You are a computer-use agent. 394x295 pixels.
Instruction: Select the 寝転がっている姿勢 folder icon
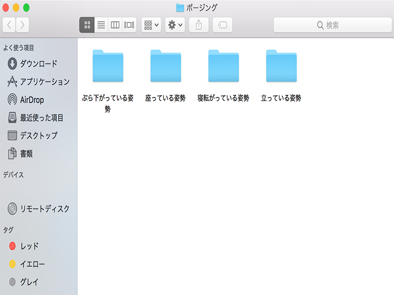[x=224, y=66]
